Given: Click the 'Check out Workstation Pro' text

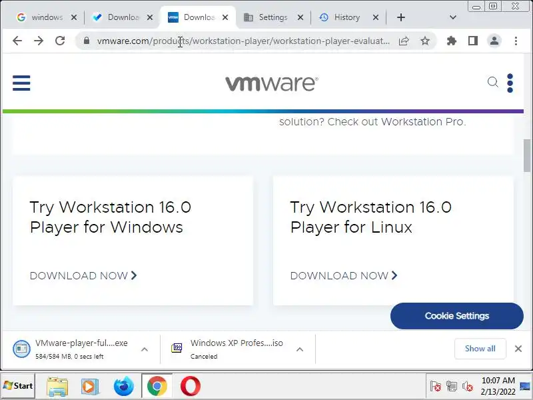Looking at the screenshot, I should click(x=396, y=122).
